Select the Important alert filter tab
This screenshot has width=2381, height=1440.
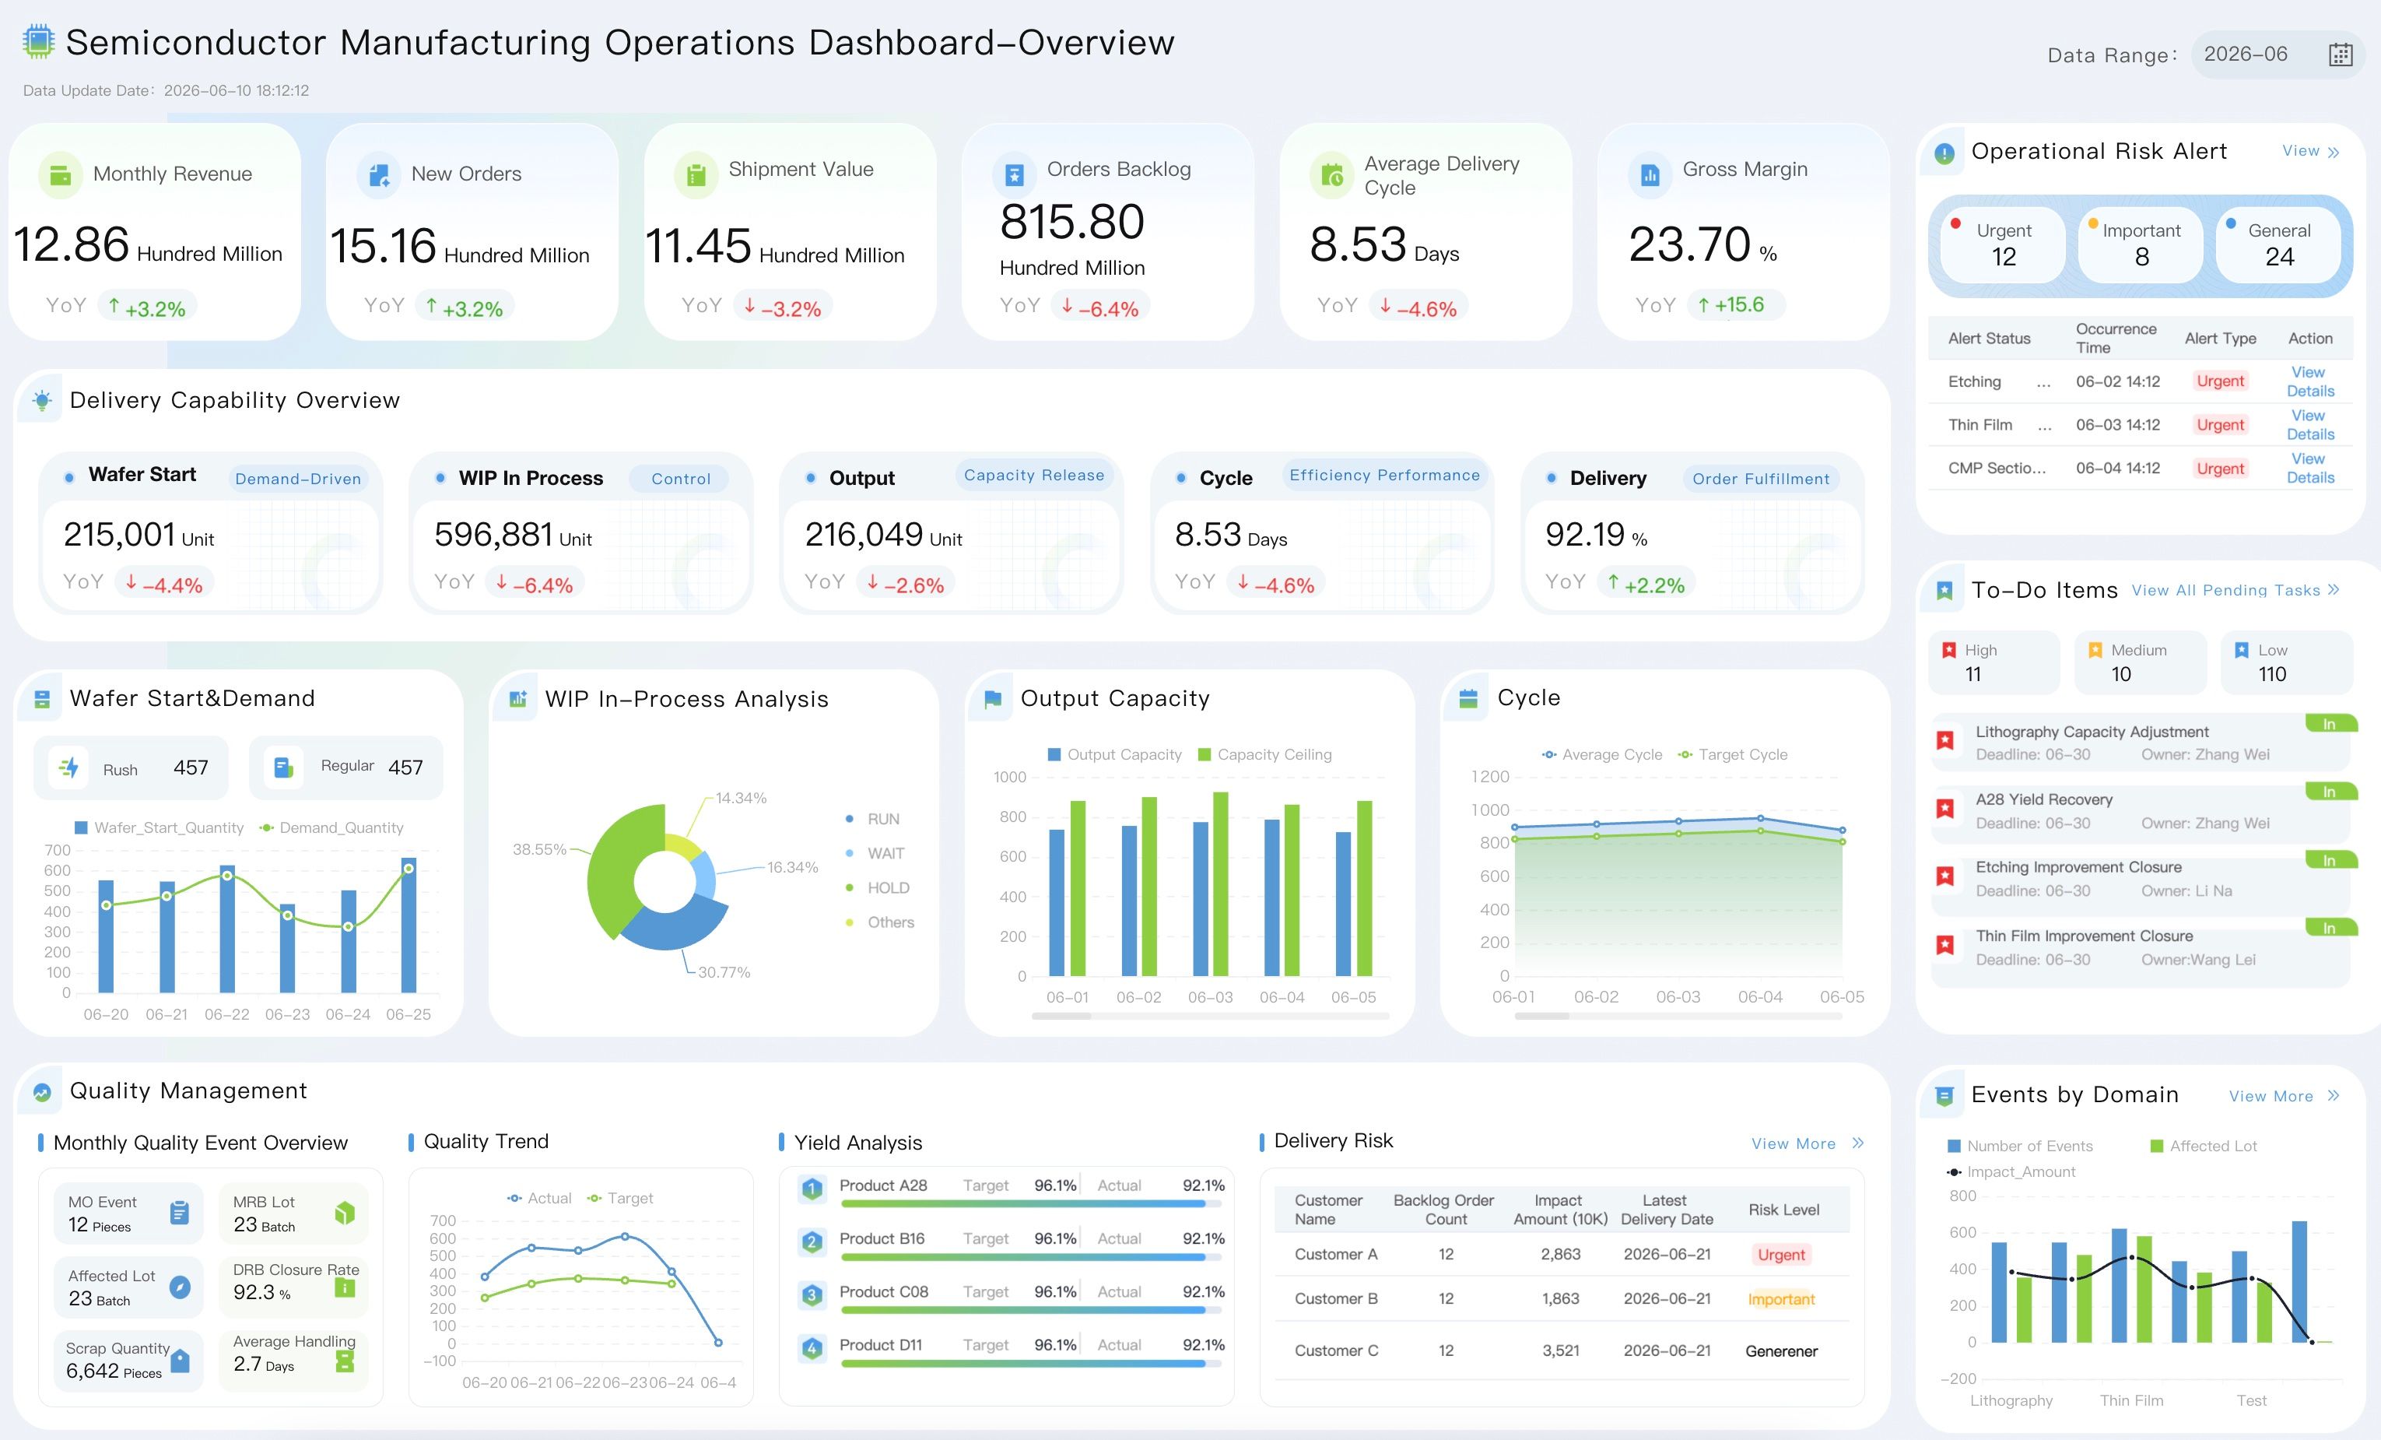click(x=2141, y=244)
